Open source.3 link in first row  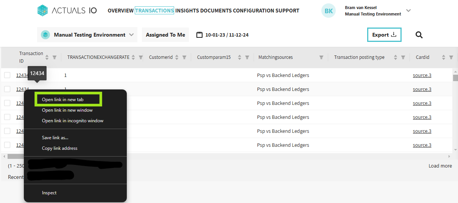[x=422, y=75]
